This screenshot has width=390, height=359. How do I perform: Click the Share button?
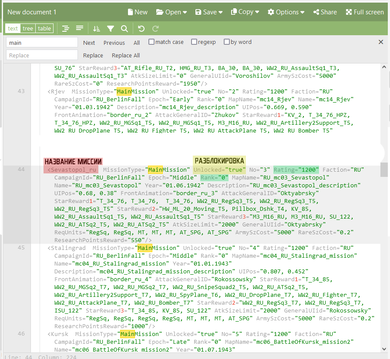point(325,12)
